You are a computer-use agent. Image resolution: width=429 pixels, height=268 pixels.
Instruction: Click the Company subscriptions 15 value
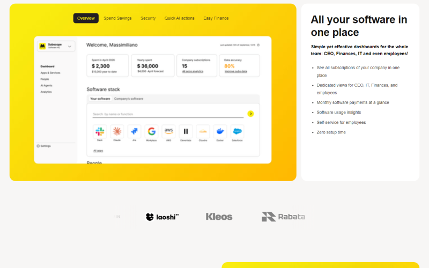pos(184,66)
